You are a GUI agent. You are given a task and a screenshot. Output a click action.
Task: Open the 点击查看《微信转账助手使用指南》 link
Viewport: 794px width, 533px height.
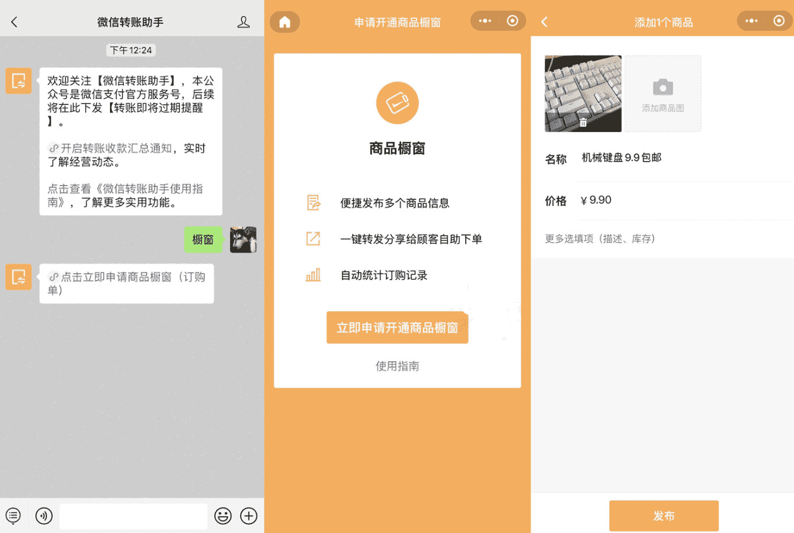click(126, 195)
